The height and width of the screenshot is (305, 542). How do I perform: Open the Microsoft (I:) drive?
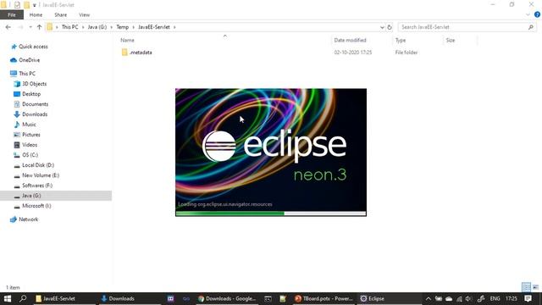[36, 206]
